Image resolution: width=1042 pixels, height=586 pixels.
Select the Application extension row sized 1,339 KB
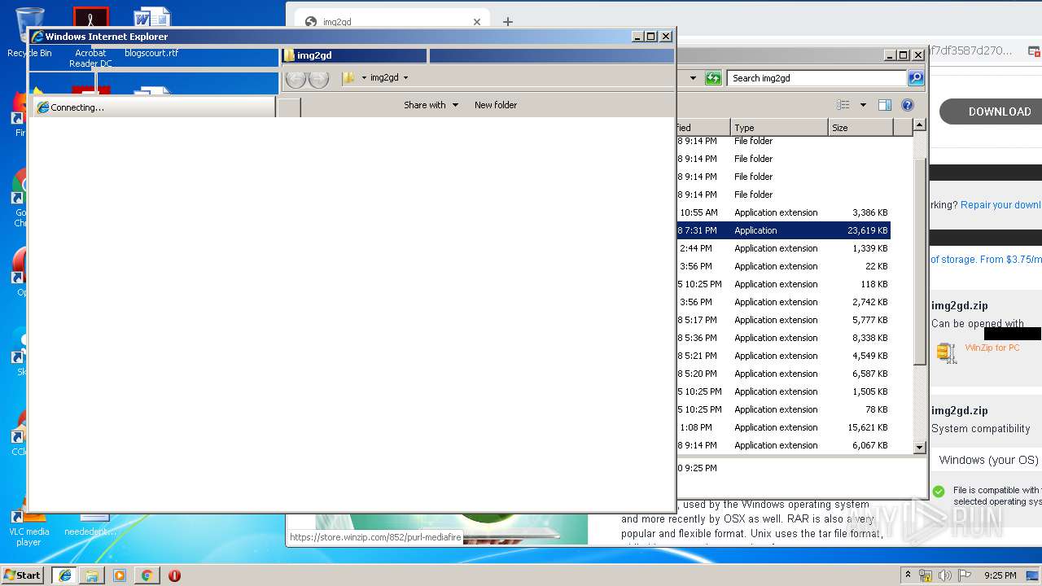coord(783,248)
